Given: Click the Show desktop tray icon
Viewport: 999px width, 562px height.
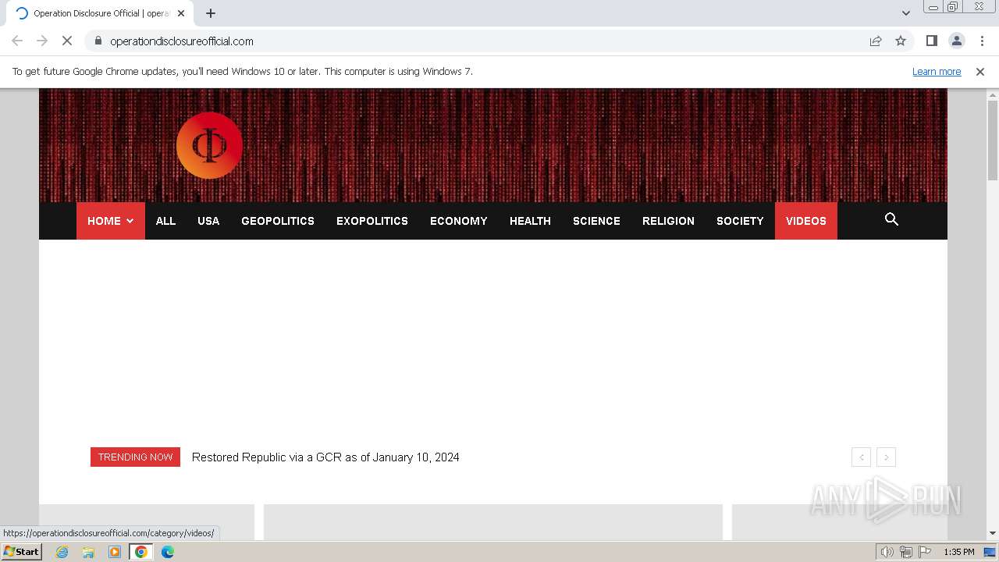Looking at the screenshot, I should pos(990,552).
